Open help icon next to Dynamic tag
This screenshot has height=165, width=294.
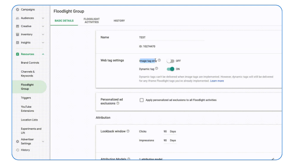click(157, 68)
